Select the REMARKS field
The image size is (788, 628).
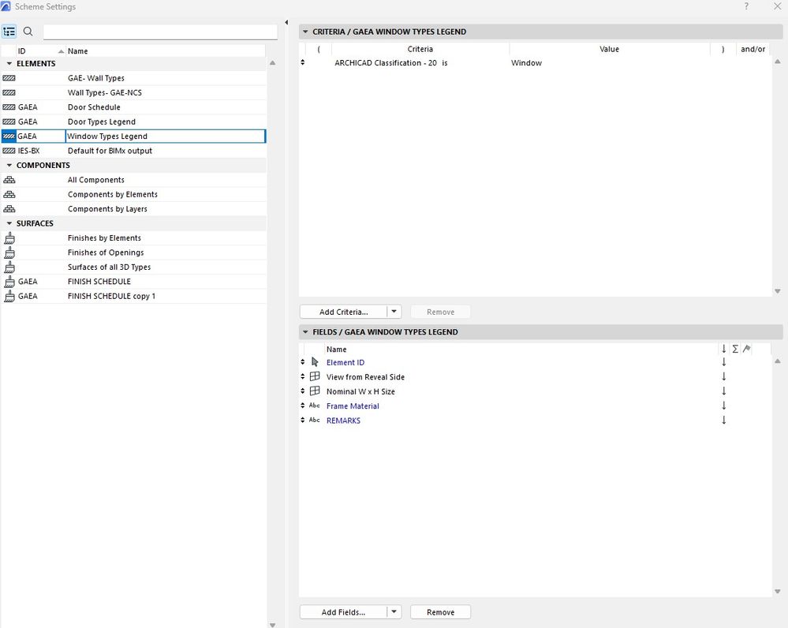[x=343, y=421]
